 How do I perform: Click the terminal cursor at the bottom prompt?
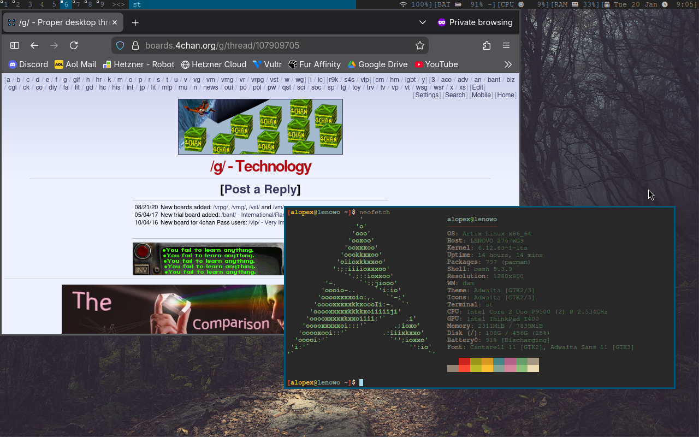coord(361,382)
